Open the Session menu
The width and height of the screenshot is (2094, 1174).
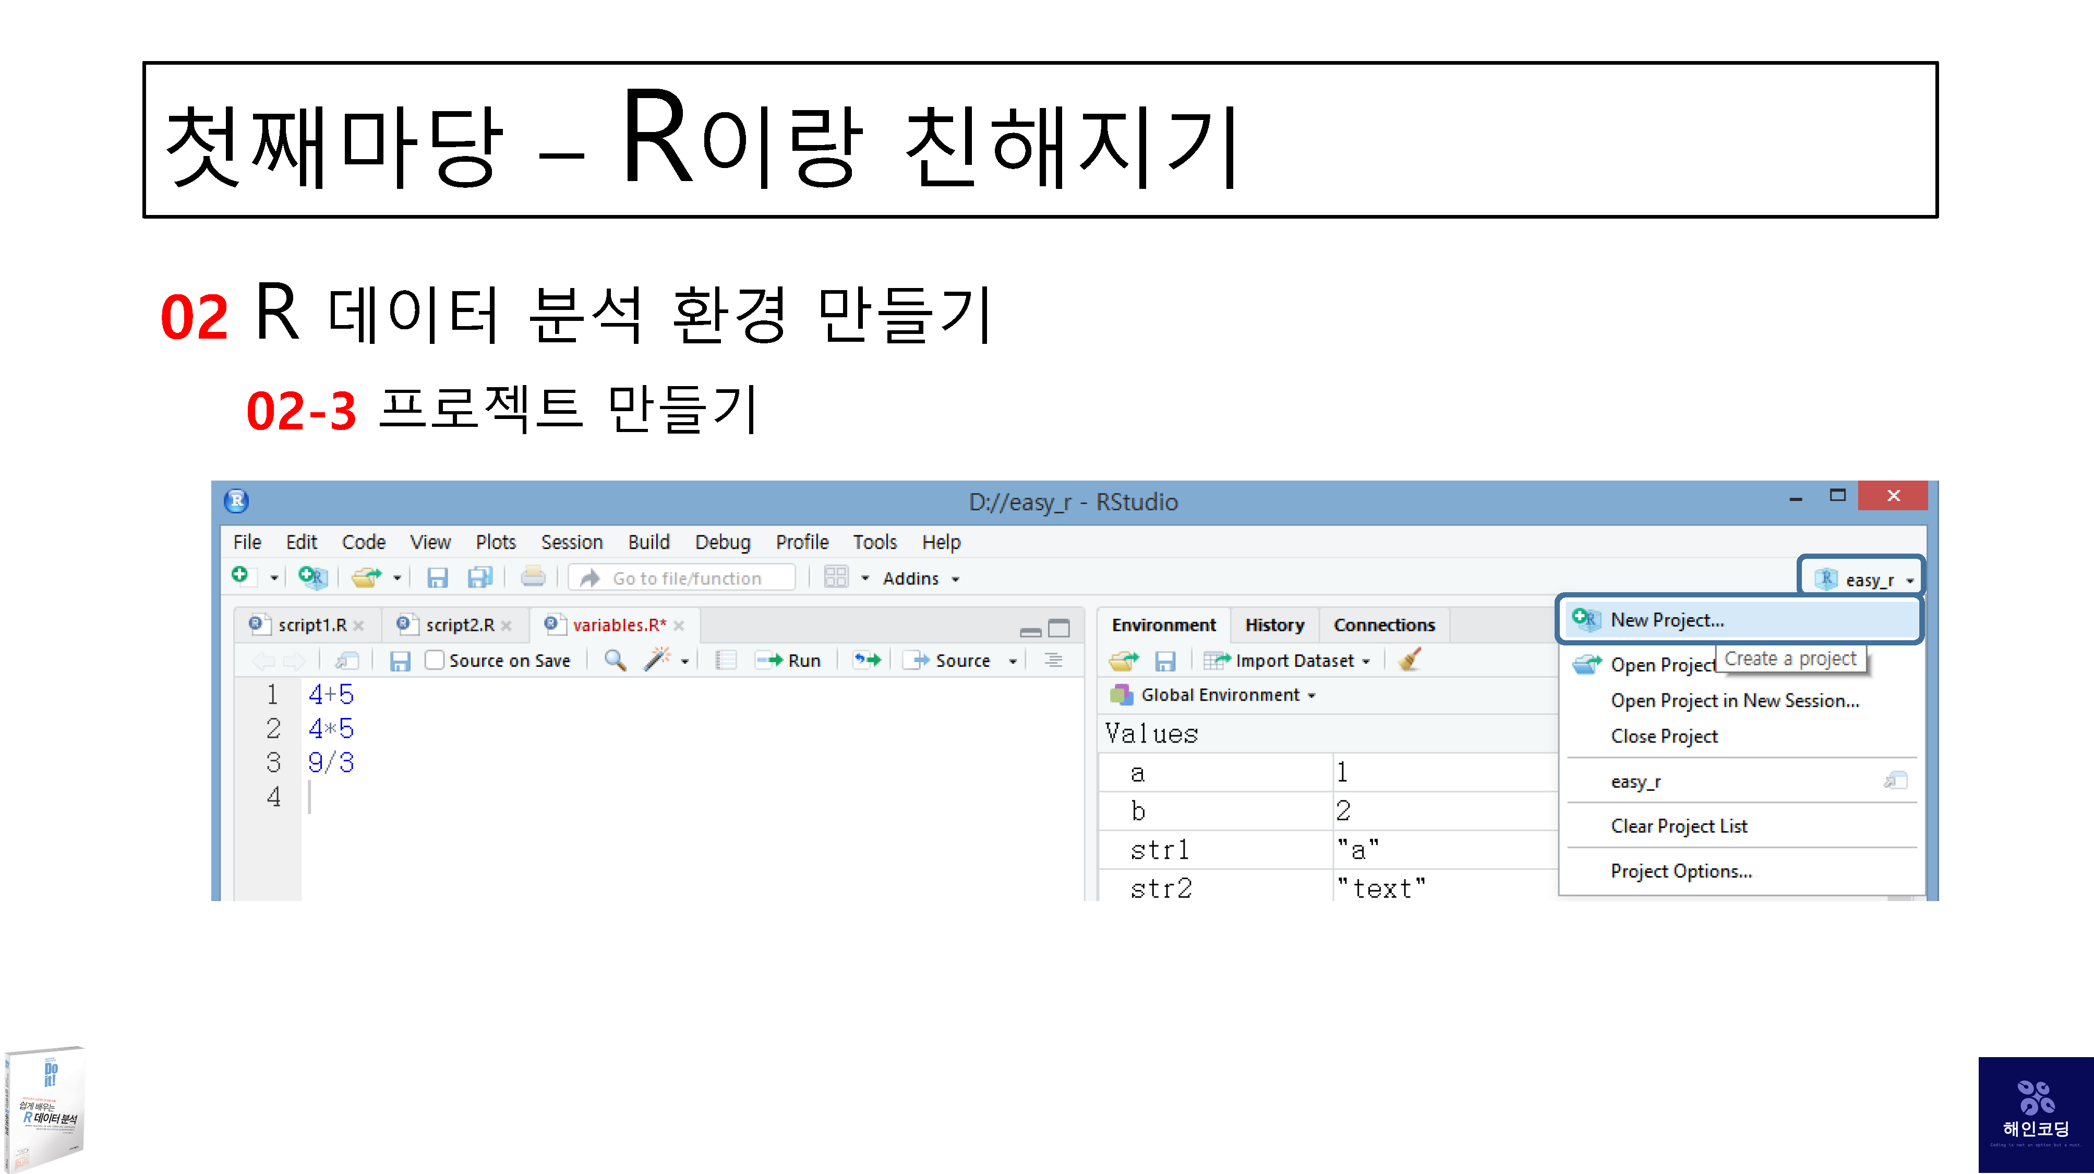(x=571, y=542)
